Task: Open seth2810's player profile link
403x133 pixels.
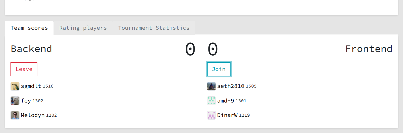Action: coord(231,86)
